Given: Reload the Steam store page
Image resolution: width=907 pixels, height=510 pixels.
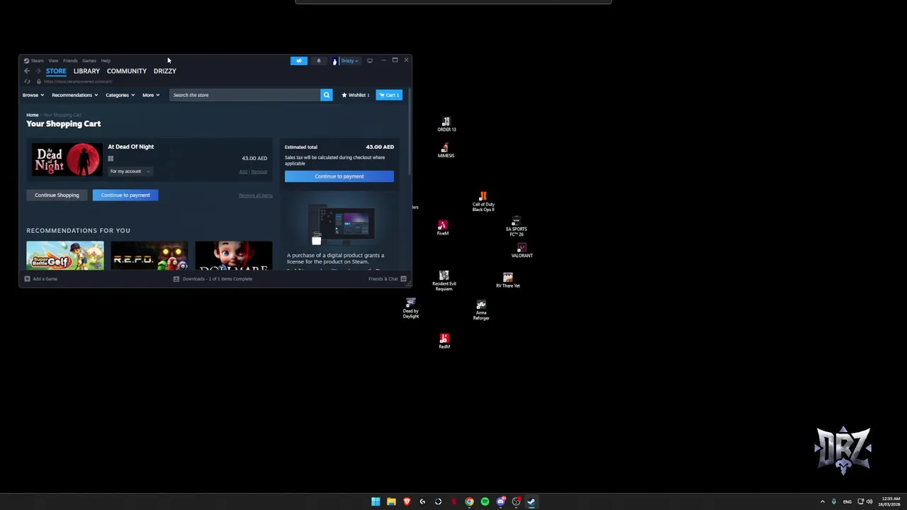Looking at the screenshot, I should point(27,81).
